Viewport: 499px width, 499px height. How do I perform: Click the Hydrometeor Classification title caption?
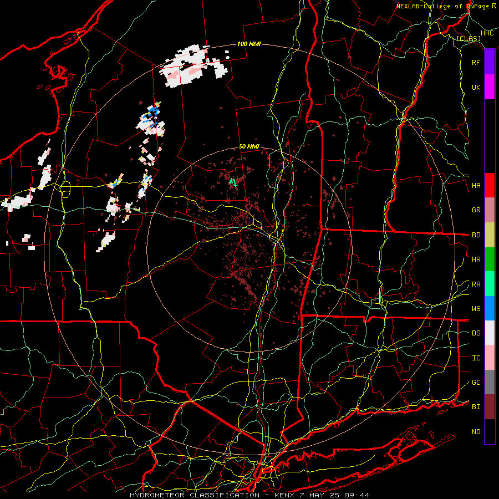[x=249, y=495]
